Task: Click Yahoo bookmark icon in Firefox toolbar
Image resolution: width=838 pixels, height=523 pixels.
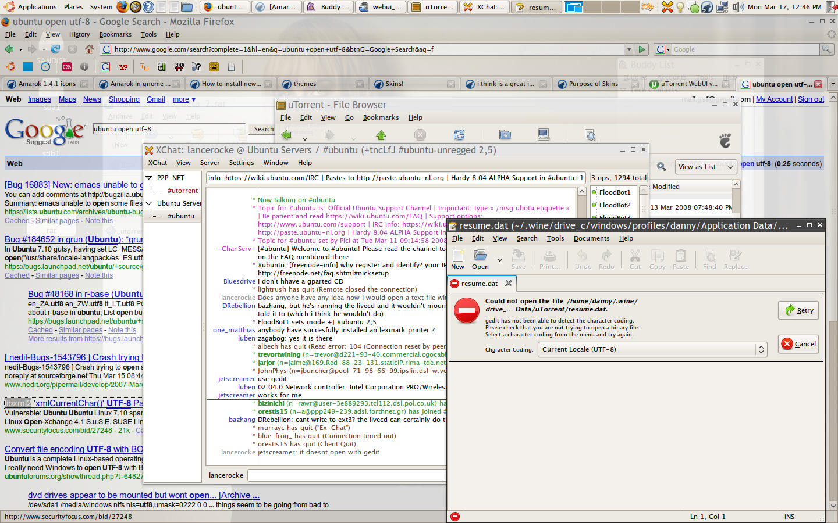Action: (x=123, y=67)
